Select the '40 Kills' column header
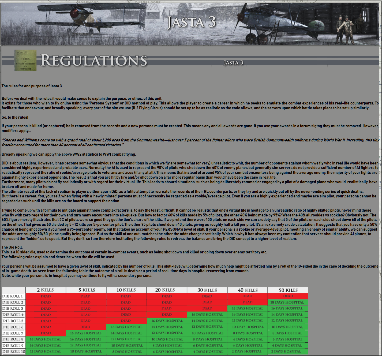The height and width of the screenshot is (356, 382). point(248,290)
